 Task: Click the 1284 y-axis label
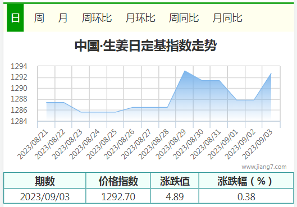point(19,121)
